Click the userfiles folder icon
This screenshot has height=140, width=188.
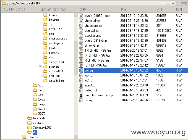(45, 81)
